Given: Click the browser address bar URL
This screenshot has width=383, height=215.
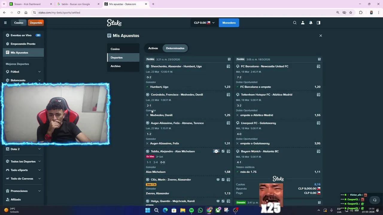Looking at the screenshot, I should (x=59, y=13).
